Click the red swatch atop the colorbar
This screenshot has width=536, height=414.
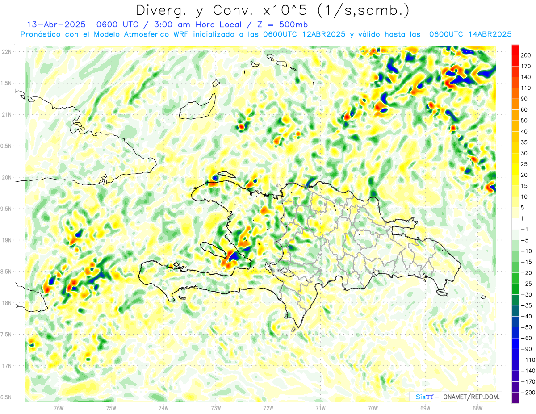pyautogui.click(x=515, y=50)
